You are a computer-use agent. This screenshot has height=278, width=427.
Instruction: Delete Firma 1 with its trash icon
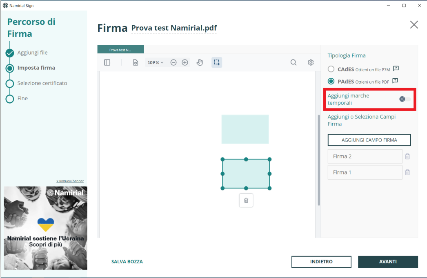pyautogui.click(x=407, y=172)
